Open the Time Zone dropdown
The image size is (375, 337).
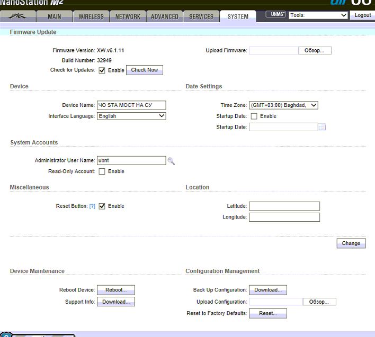tap(283, 105)
